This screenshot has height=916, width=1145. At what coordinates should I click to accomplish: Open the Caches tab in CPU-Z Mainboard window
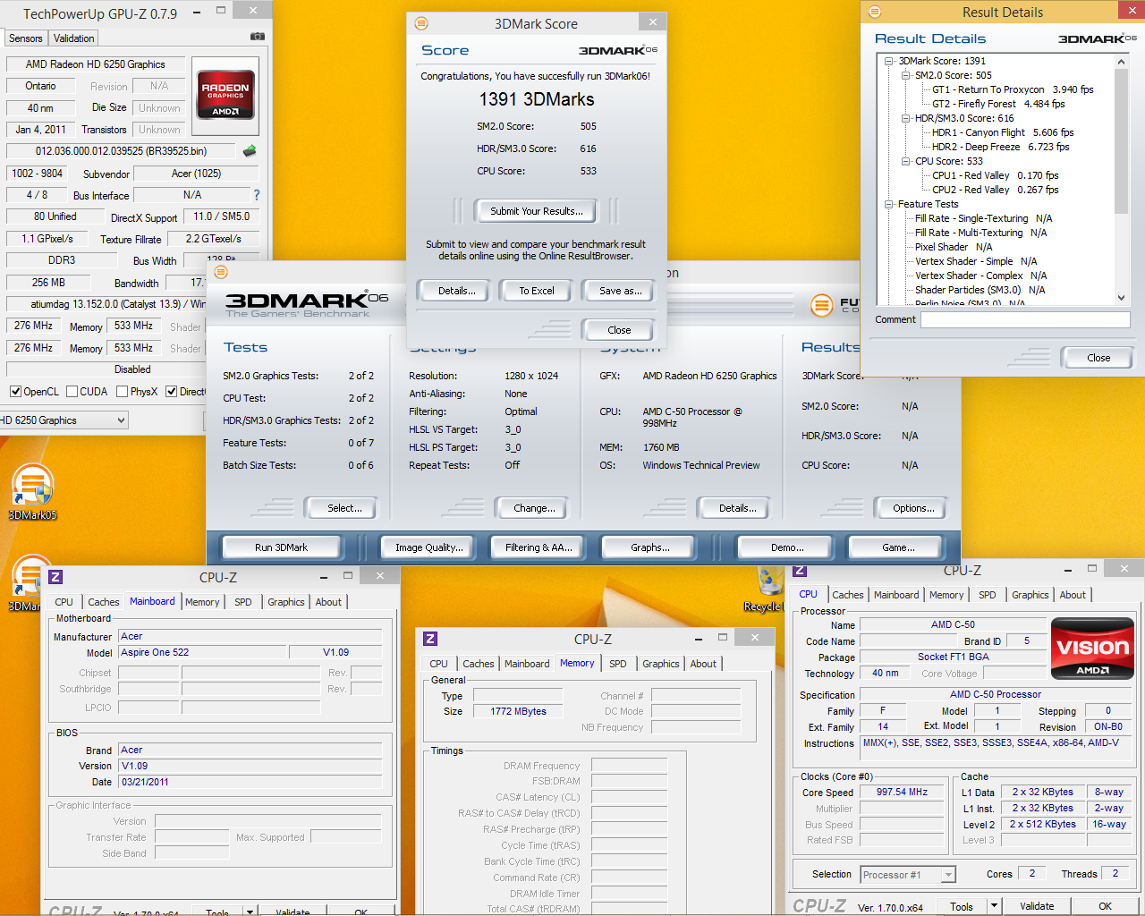coord(103,602)
